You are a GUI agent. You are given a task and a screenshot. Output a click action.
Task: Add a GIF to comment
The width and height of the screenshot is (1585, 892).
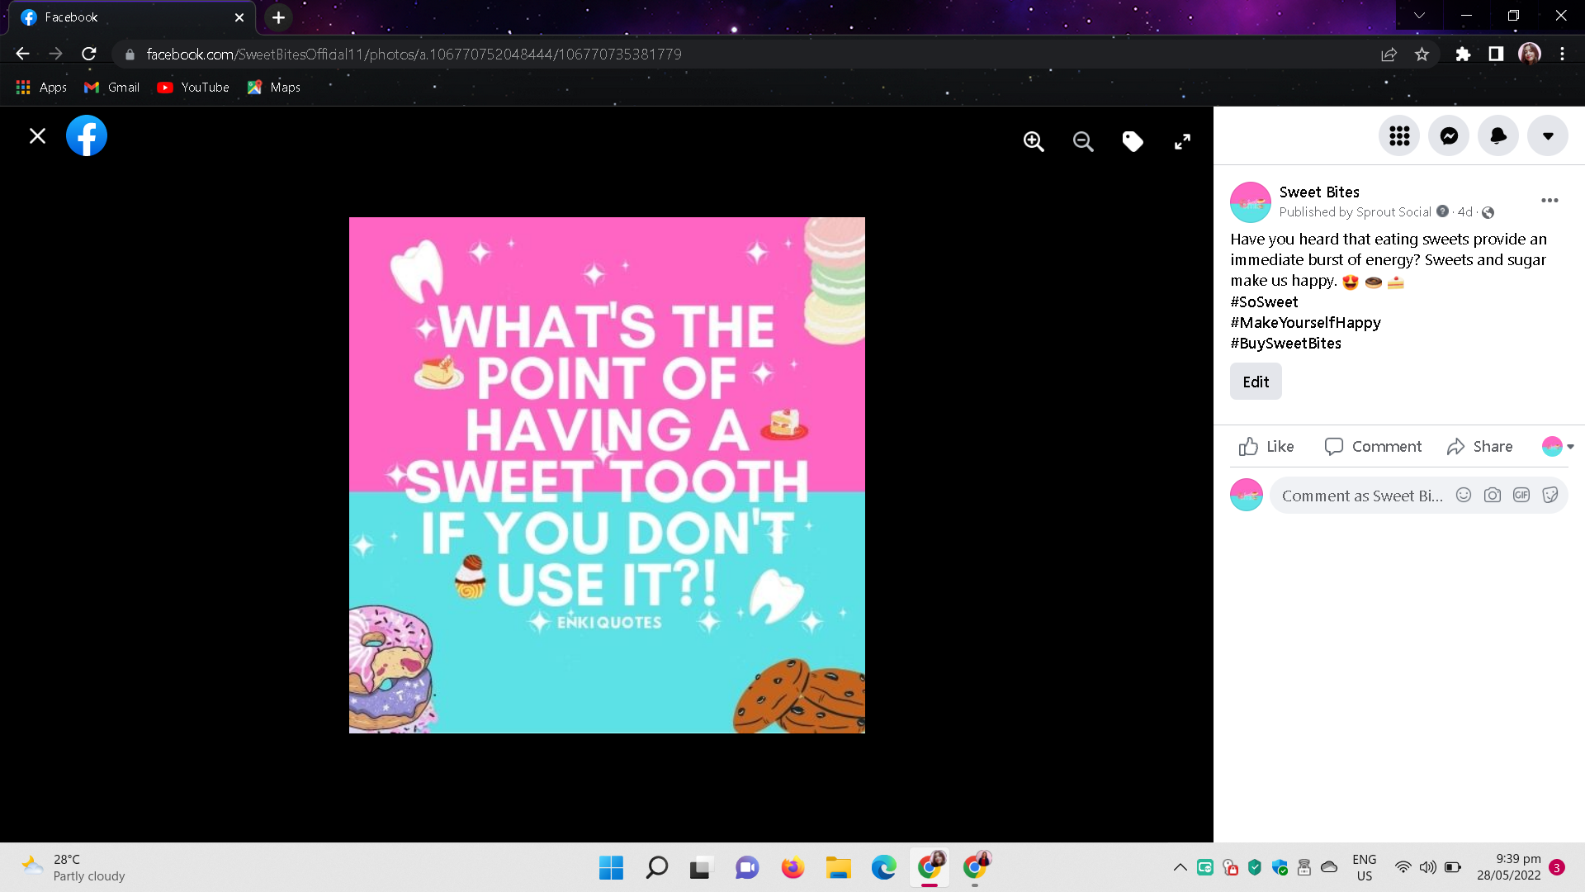tap(1521, 496)
